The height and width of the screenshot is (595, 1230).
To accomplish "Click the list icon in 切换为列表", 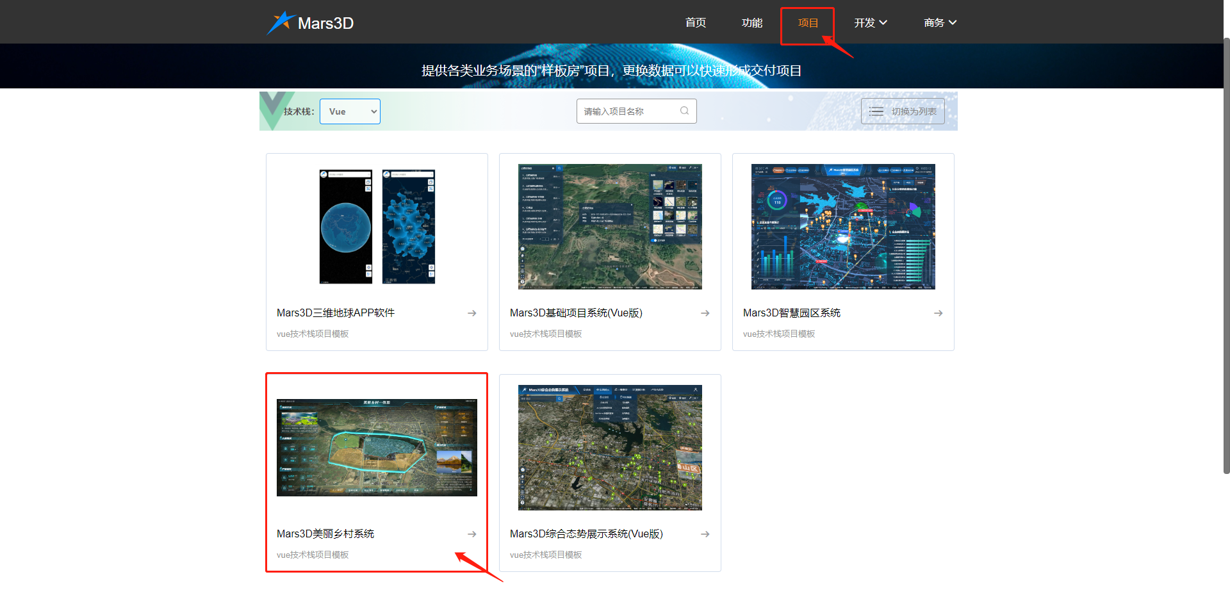I will click(876, 111).
